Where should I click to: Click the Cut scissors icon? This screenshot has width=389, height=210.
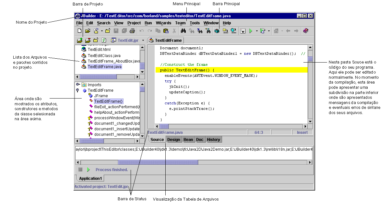pyautogui.click(x=174, y=31)
